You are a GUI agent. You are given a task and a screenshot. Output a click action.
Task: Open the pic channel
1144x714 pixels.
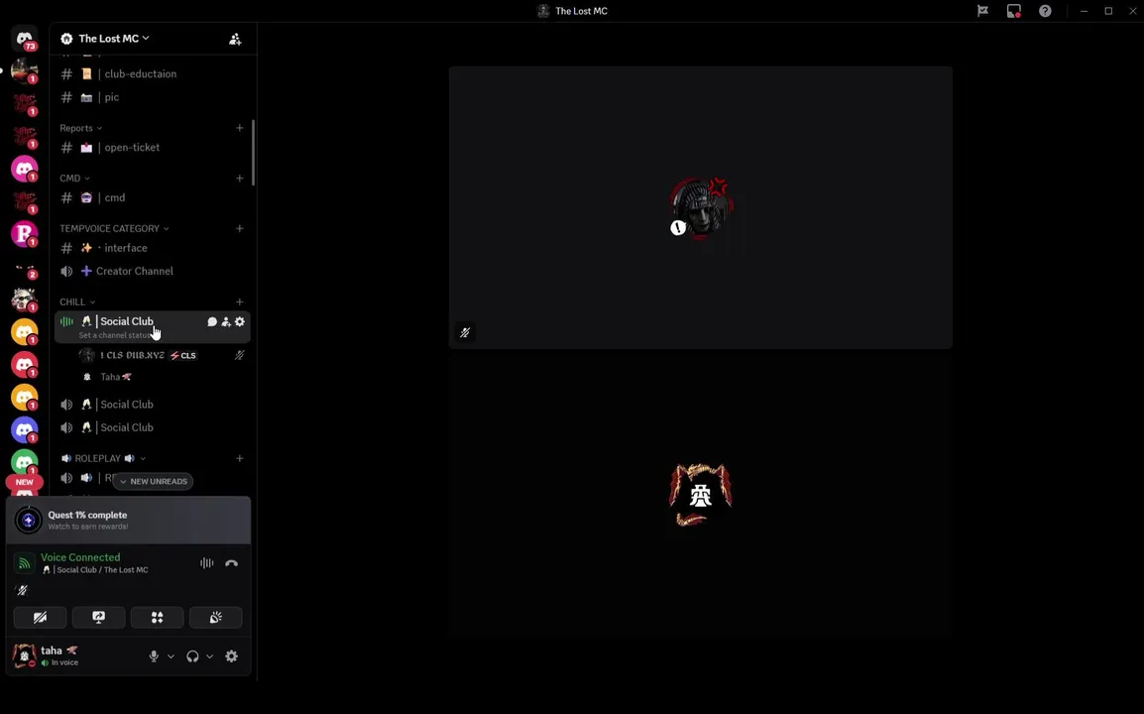click(x=153, y=97)
